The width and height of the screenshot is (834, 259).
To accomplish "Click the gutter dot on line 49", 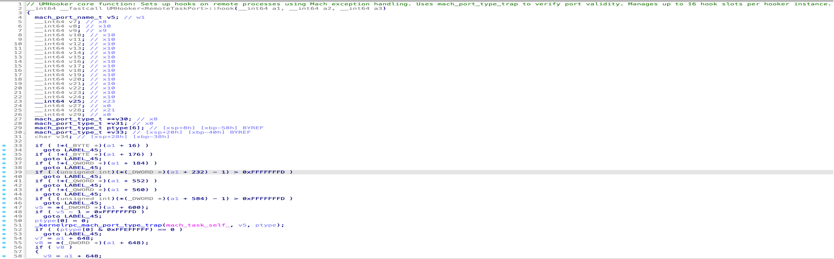I will coord(4,216).
